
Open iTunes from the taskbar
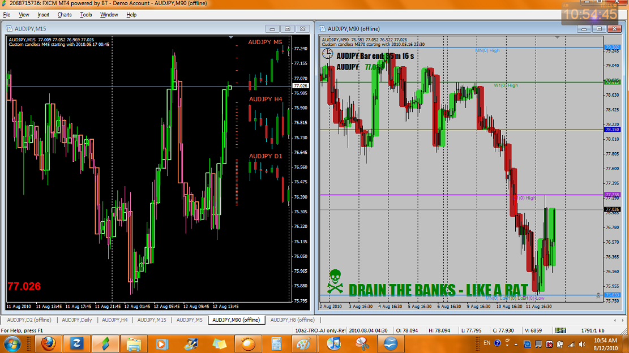click(333, 344)
